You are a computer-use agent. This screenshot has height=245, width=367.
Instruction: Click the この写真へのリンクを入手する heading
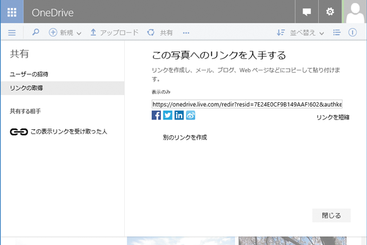219,55
